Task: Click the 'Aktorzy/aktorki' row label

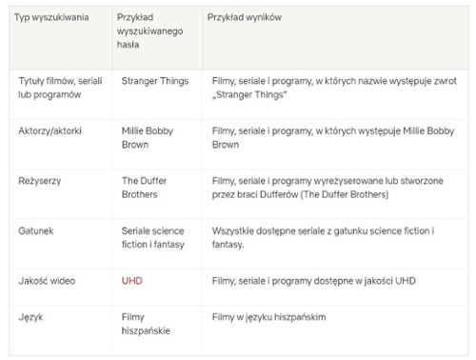Action: [x=50, y=130]
